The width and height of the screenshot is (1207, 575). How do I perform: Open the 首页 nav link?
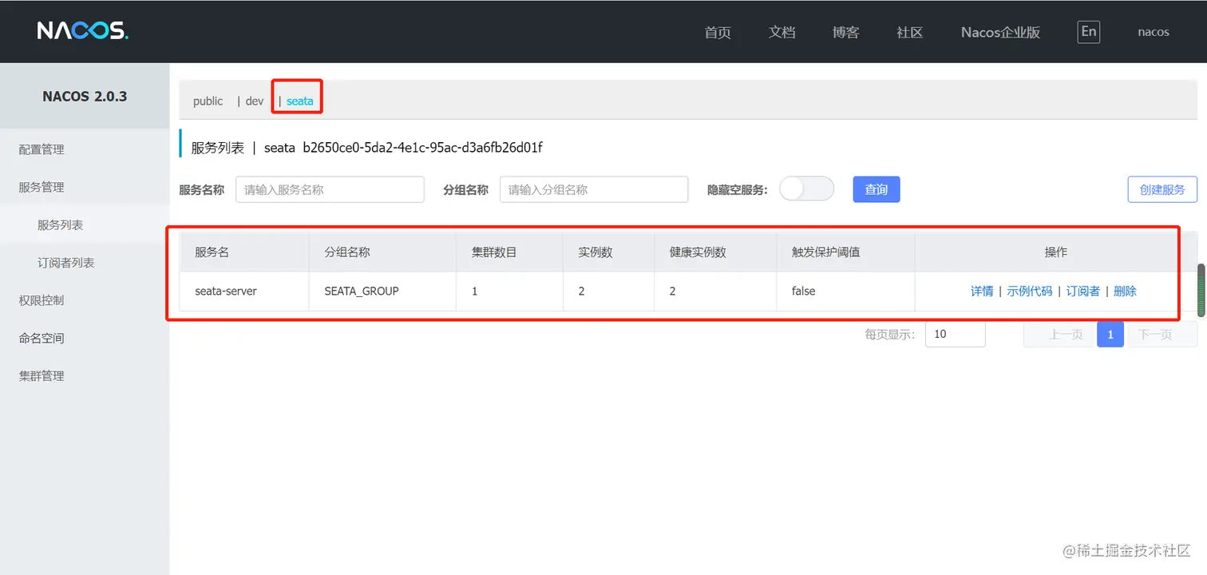718,33
